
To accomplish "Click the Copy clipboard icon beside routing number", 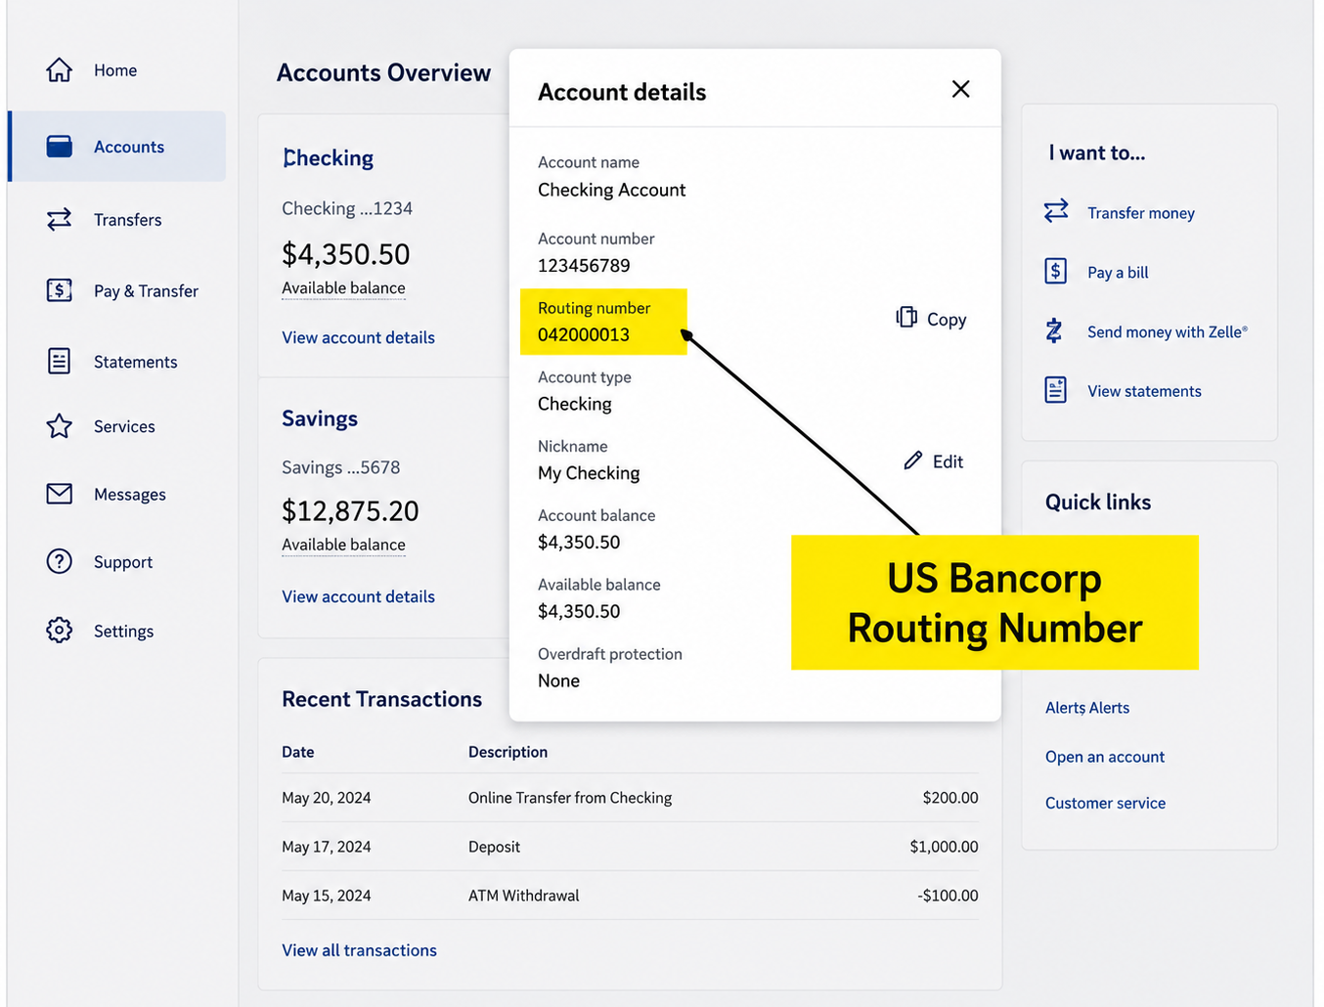I will [906, 318].
